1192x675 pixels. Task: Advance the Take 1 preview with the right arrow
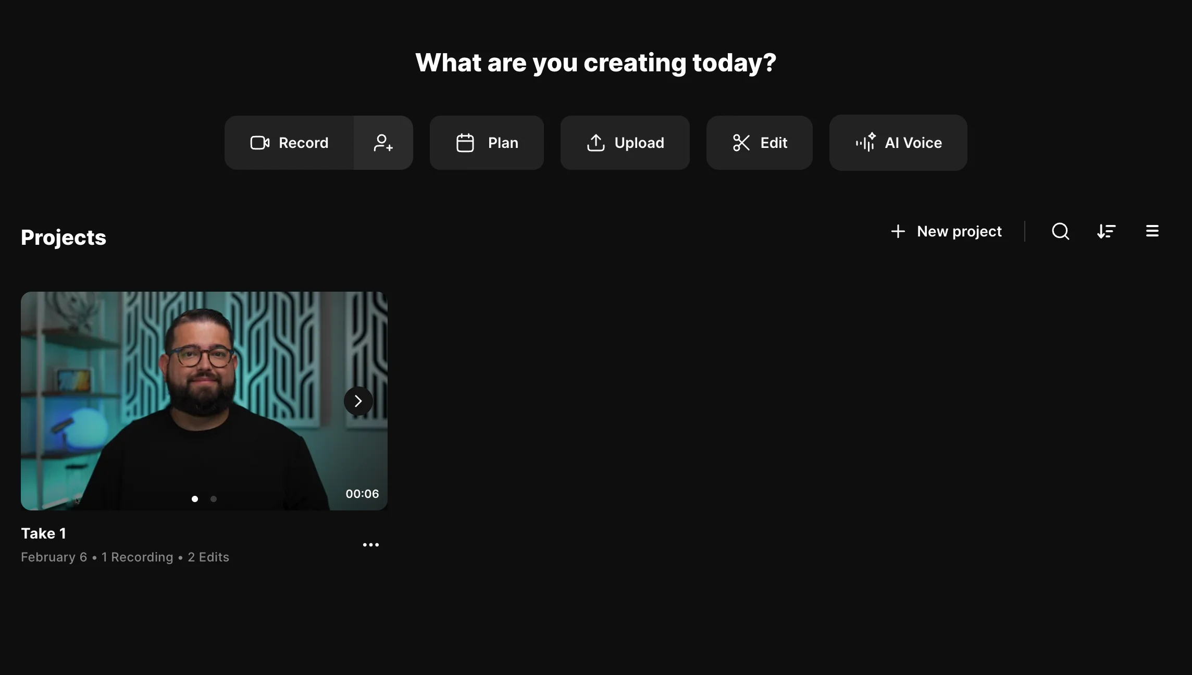click(358, 401)
